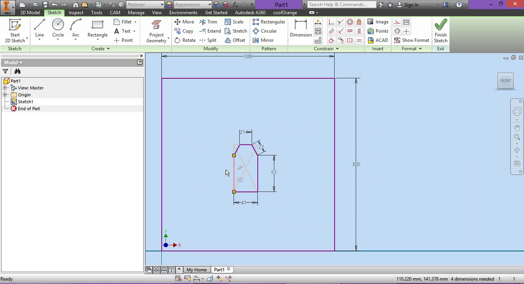Click the FRONT ViewCube face

[505, 81]
